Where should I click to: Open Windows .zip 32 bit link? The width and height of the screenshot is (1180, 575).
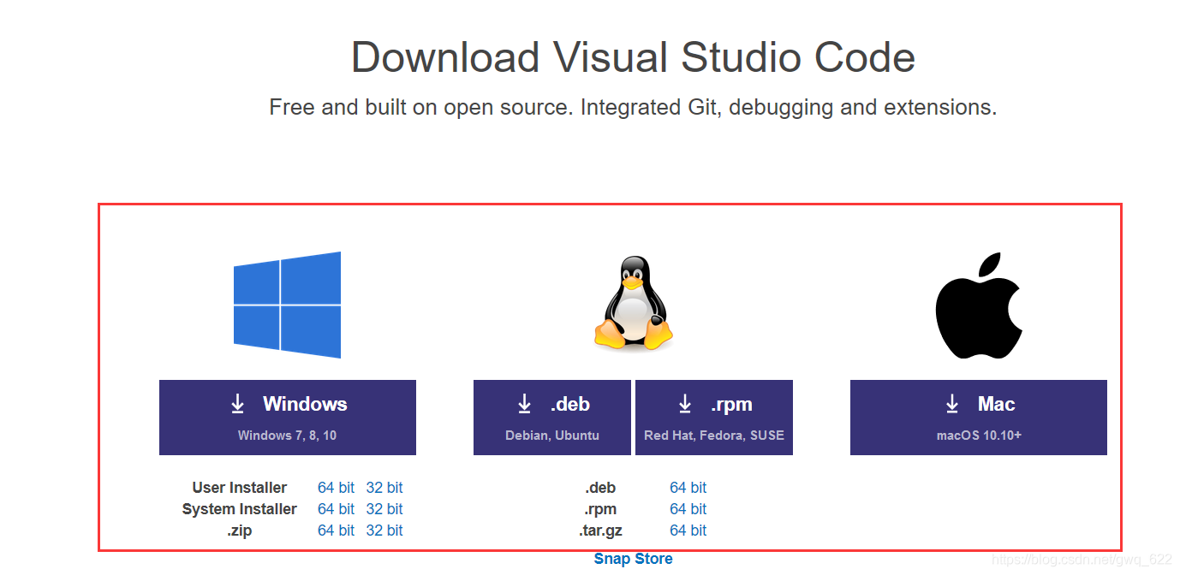coord(384,531)
